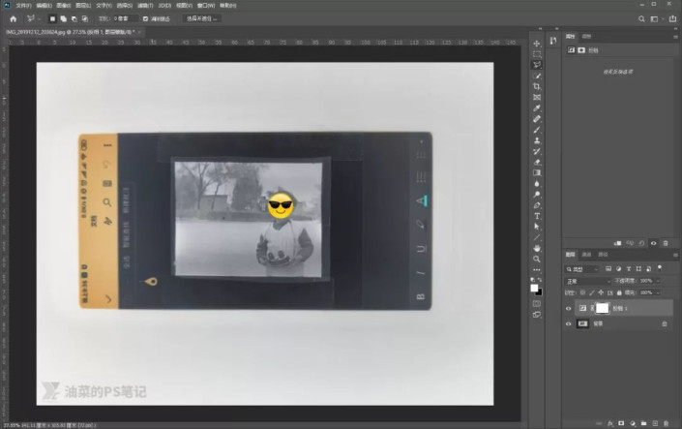Toggle lock transparent pixels
This screenshot has width=682, height=429.
click(582, 292)
